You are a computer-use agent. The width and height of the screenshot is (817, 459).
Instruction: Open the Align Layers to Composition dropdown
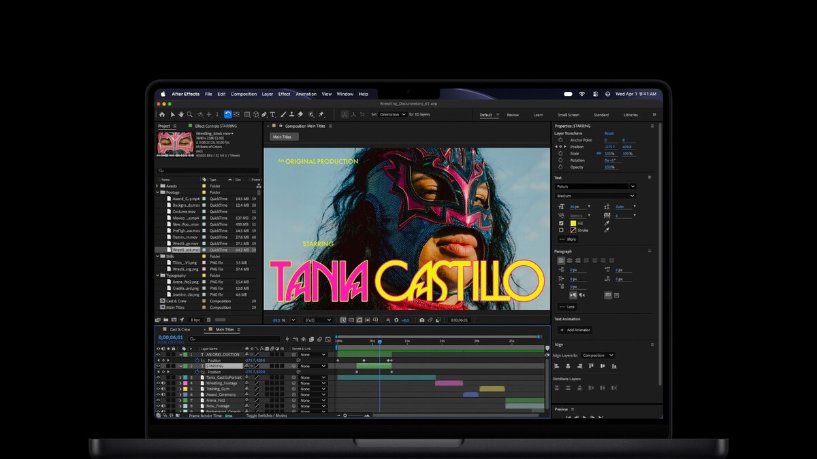(x=598, y=355)
